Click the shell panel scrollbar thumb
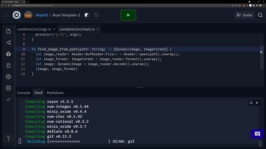The width and height of the screenshot is (266, 149). (261, 144)
